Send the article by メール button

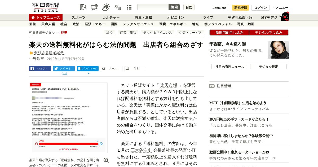[x=112, y=68]
